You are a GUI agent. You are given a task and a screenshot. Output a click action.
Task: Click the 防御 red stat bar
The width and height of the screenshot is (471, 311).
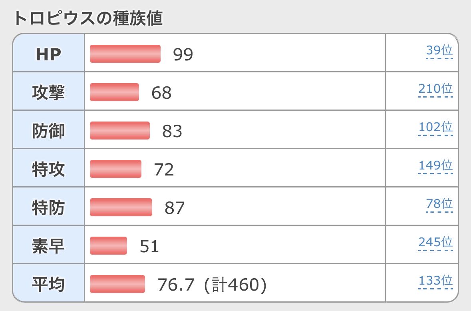[x=119, y=130]
